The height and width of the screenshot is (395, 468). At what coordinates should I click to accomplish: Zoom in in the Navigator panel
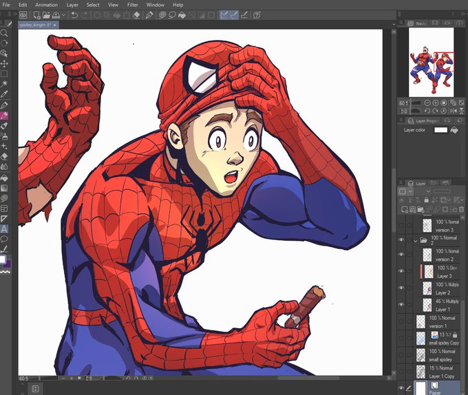436,103
